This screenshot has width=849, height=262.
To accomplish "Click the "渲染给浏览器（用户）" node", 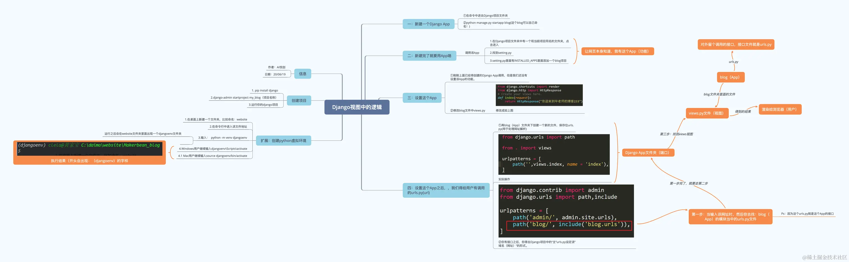I will click(x=780, y=109).
